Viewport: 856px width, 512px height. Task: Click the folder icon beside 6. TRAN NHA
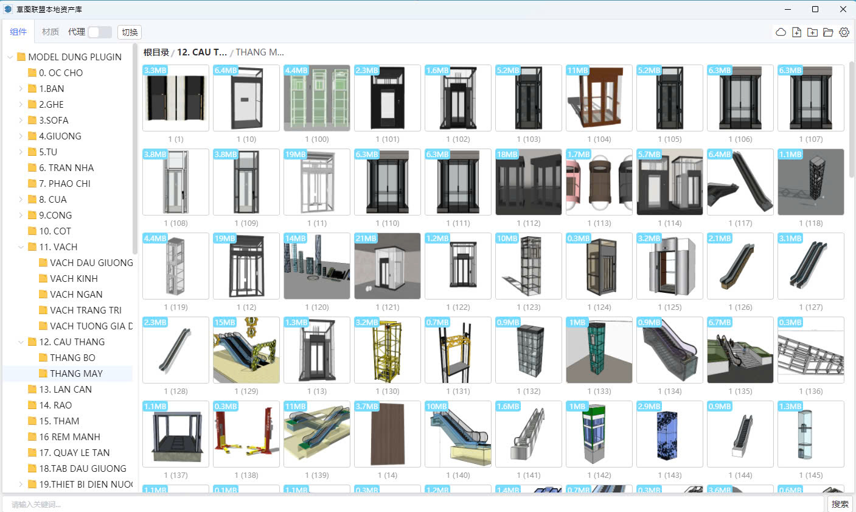(32, 167)
